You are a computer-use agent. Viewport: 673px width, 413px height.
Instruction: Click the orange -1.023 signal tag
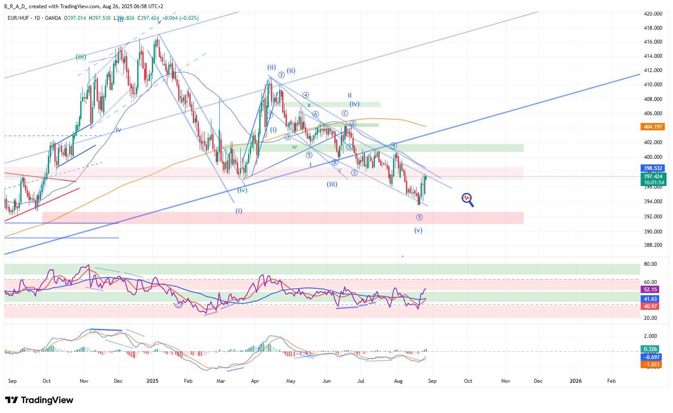tap(651, 365)
